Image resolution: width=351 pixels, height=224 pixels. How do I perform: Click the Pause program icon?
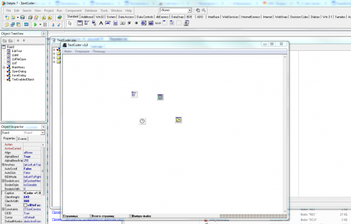(x=45, y=24)
